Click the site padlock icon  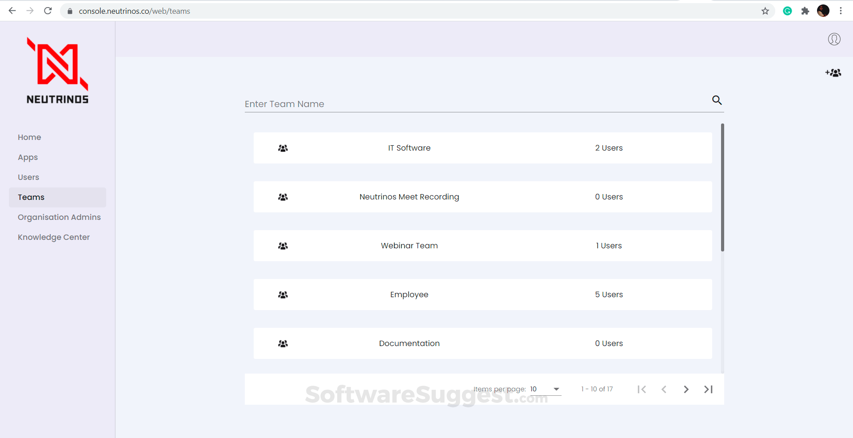pos(70,11)
